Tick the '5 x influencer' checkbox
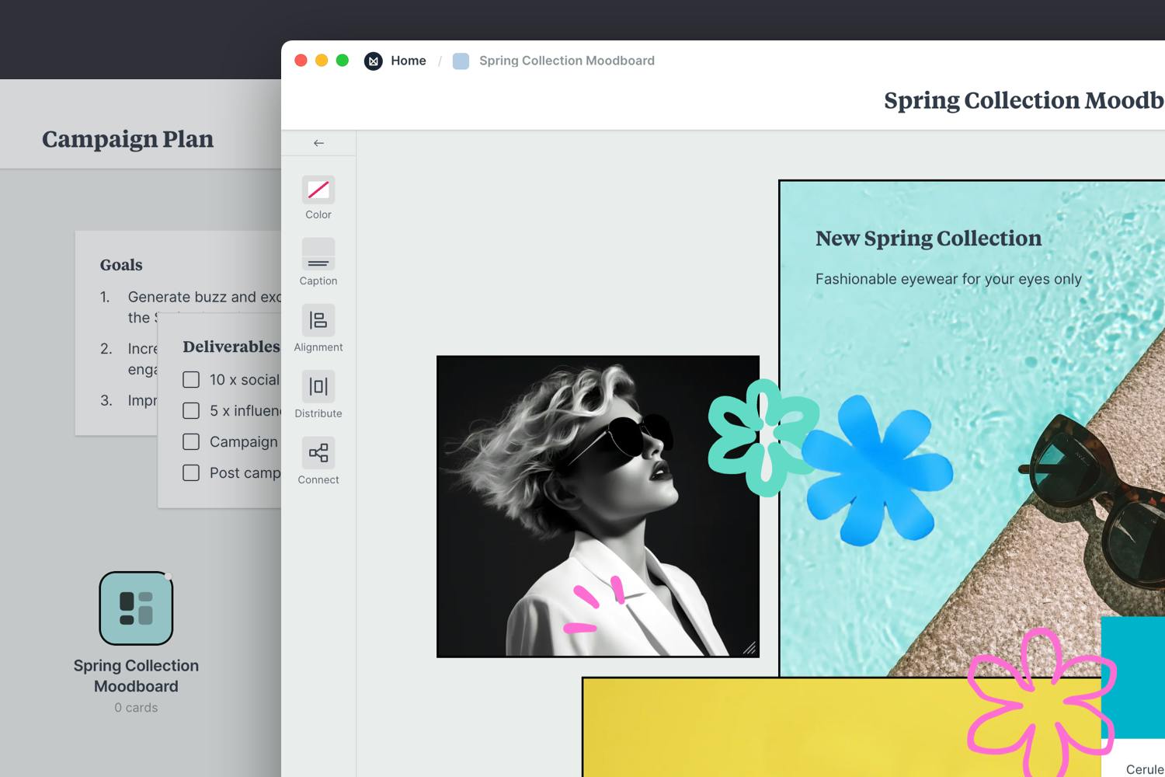Screen dimensions: 1165x777 pyautogui.click(x=191, y=411)
